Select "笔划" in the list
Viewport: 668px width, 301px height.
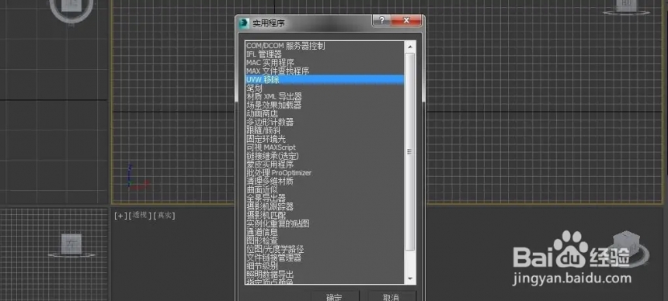pyautogui.click(x=324, y=88)
